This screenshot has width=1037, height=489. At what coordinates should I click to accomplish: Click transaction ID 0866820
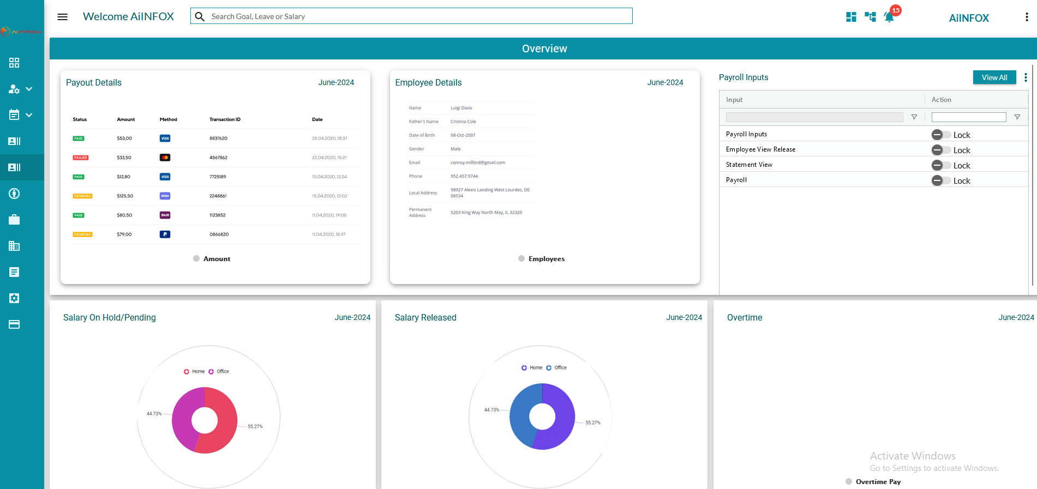(x=219, y=234)
